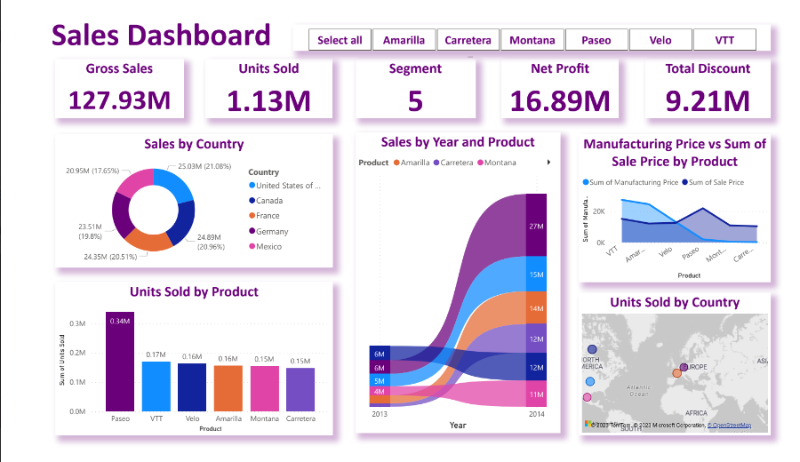Viewport: 800px width, 462px height.
Task: Click the Microsoft logo on map
Action: point(588,425)
